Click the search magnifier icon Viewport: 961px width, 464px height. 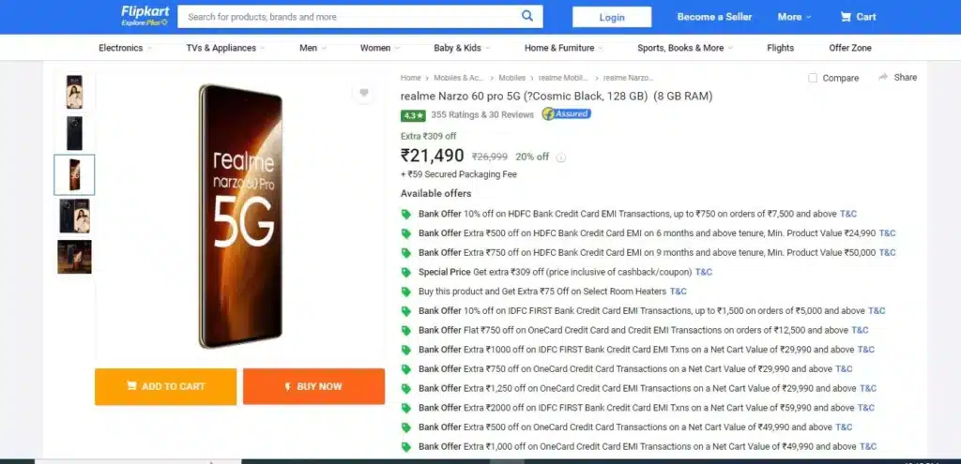click(x=527, y=17)
